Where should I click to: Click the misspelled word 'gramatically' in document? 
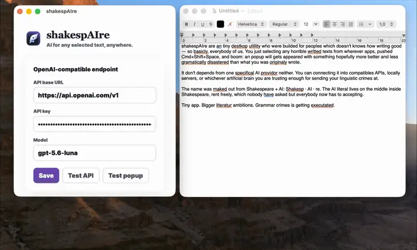click(193, 62)
